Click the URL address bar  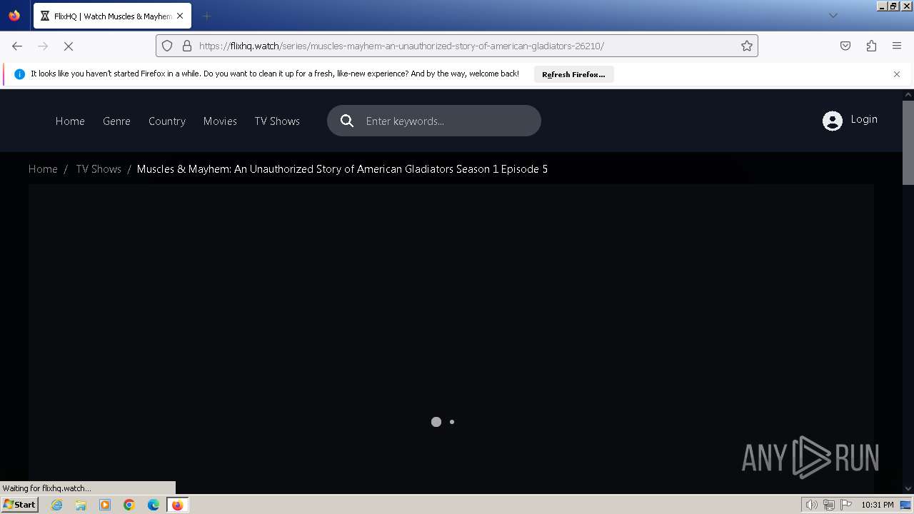(457, 46)
